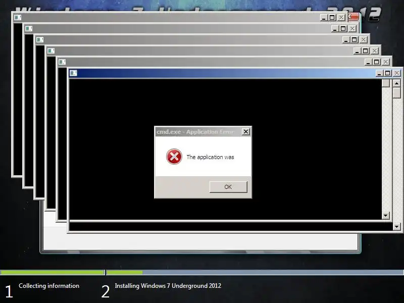
Task: Close the fourth cmd window from the back
Action: point(374,51)
